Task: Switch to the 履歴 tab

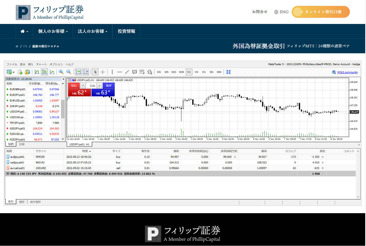Action: coord(22,202)
